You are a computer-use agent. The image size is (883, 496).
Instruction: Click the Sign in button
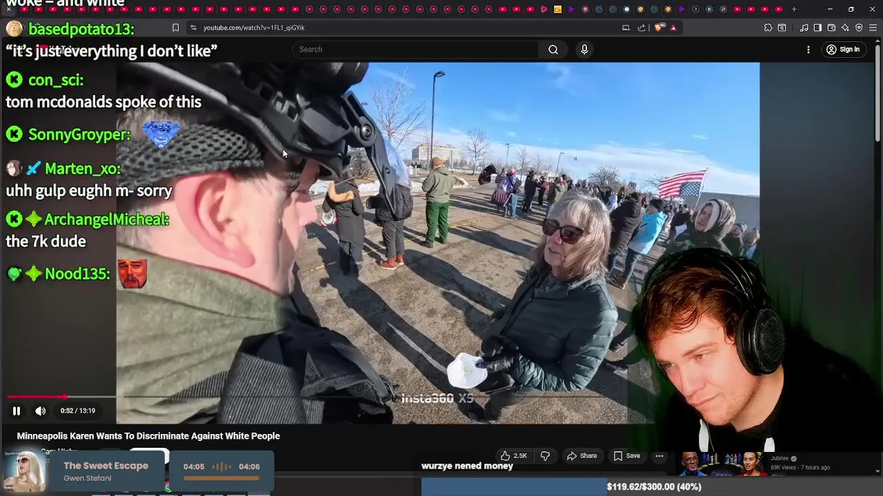[x=843, y=50]
